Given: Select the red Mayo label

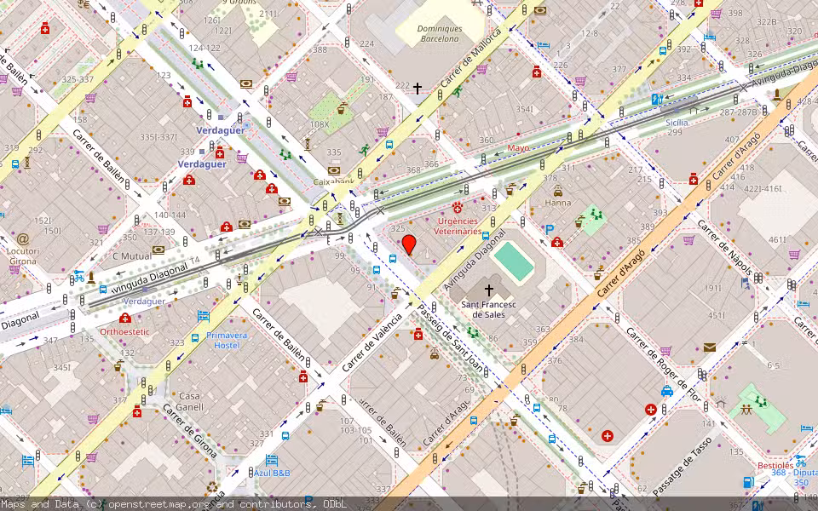Looking at the screenshot, I should pyautogui.click(x=518, y=148).
